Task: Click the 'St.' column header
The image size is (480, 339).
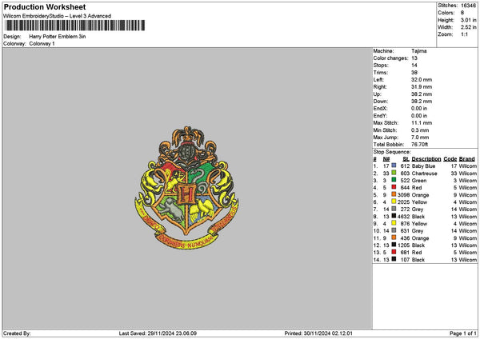Action: [406, 159]
